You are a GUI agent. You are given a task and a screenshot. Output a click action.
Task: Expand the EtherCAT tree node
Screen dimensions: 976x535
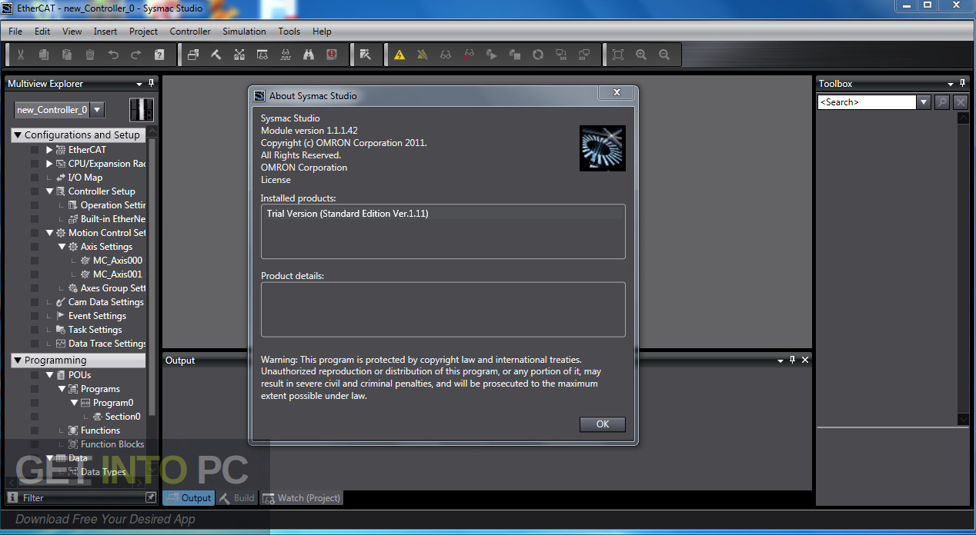[x=49, y=150]
